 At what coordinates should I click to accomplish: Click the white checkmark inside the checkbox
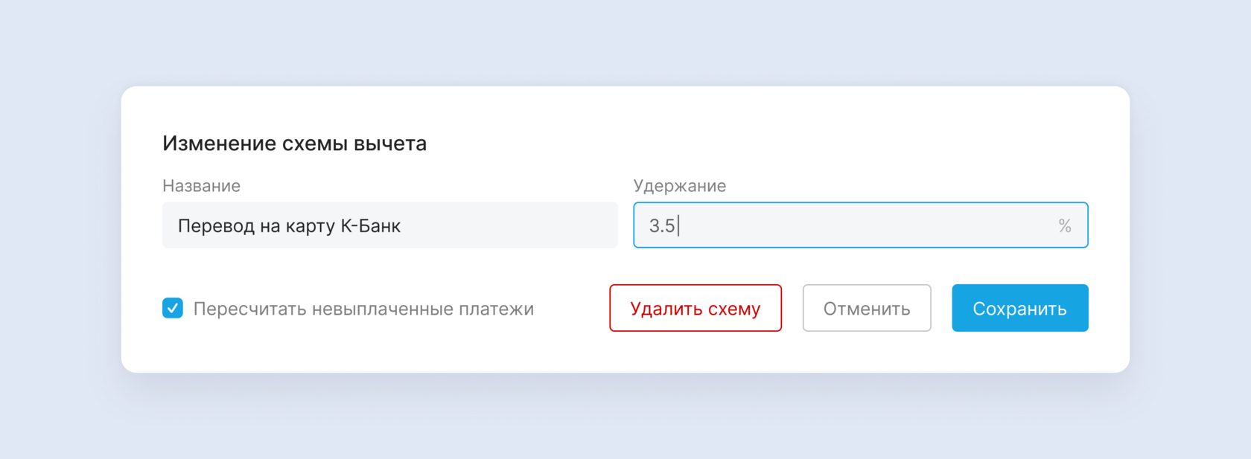pyautogui.click(x=173, y=308)
